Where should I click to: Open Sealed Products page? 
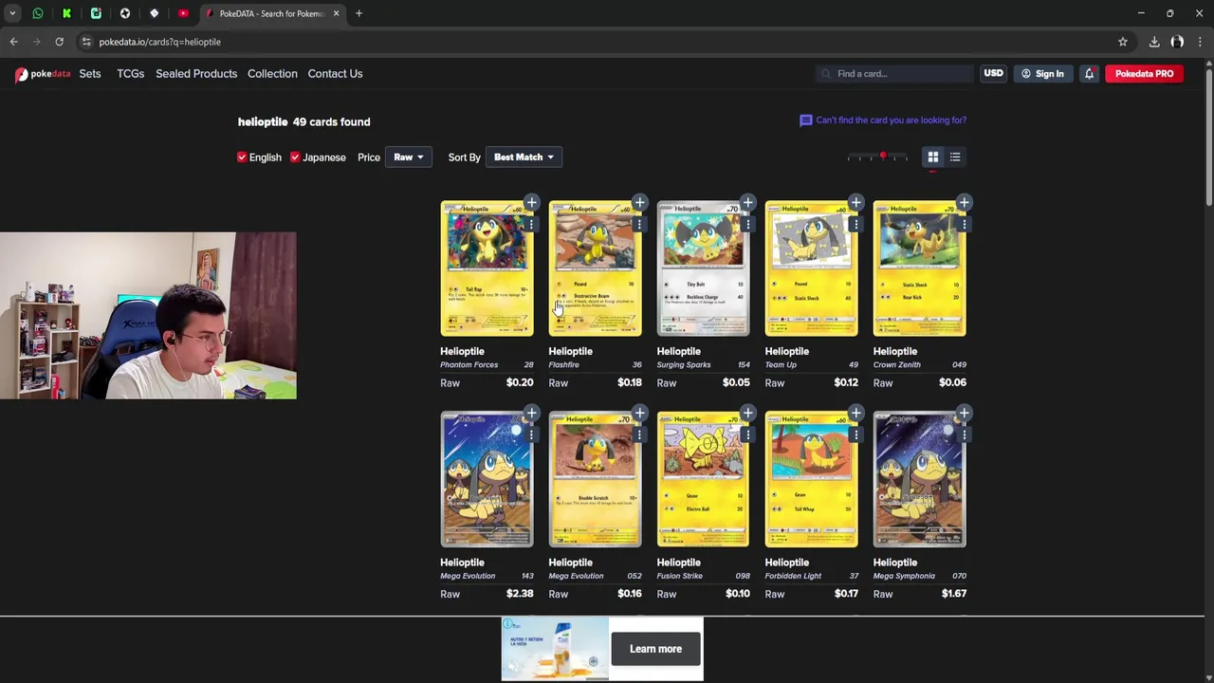pyautogui.click(x=196, y=74)
